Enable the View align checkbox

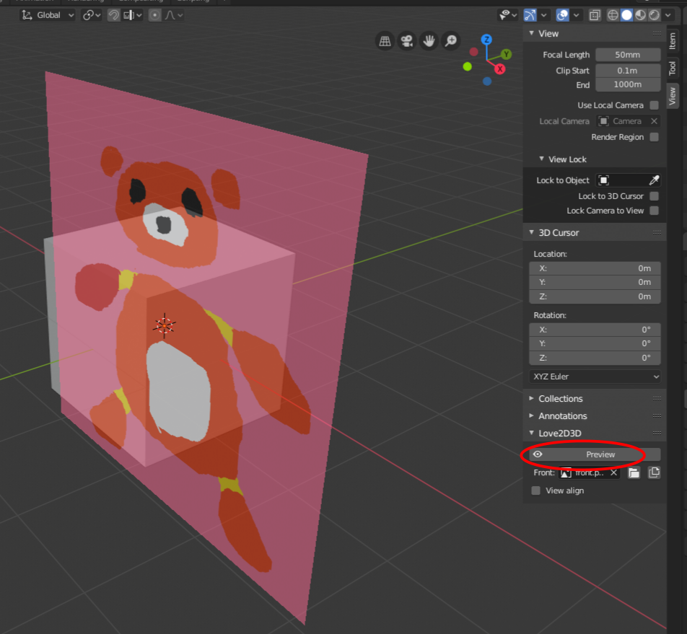pyautogui.click(x=536, y=490)
